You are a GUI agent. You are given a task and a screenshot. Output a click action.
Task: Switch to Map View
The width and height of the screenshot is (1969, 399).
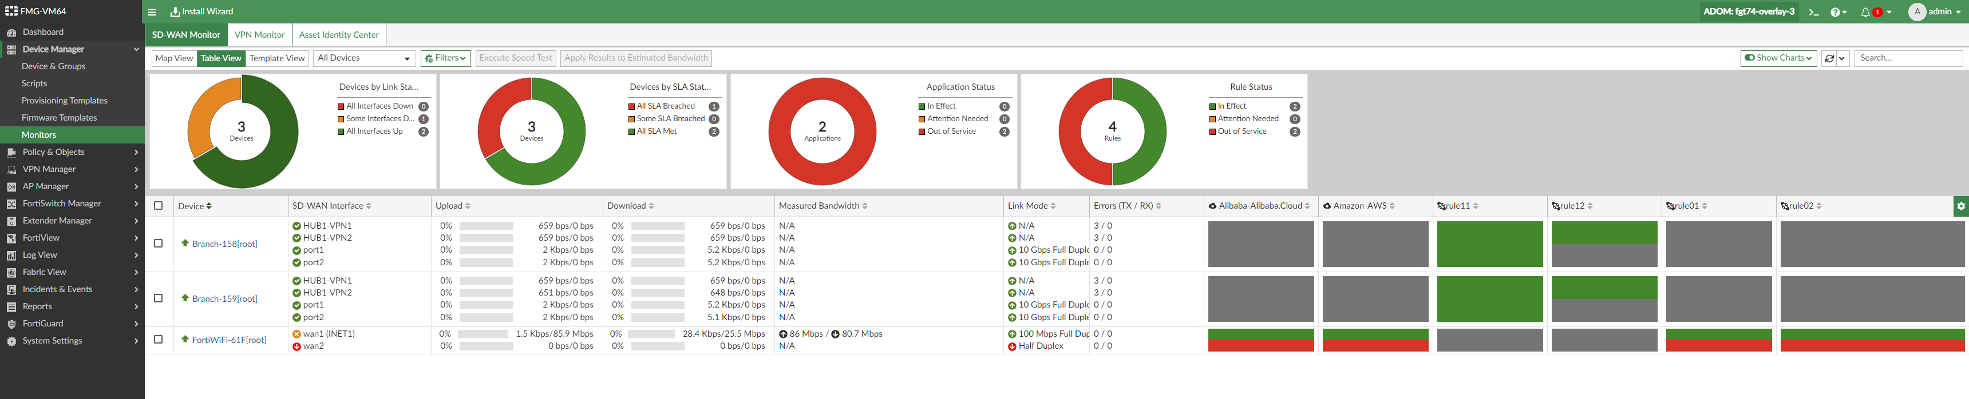tap(173, 58)
